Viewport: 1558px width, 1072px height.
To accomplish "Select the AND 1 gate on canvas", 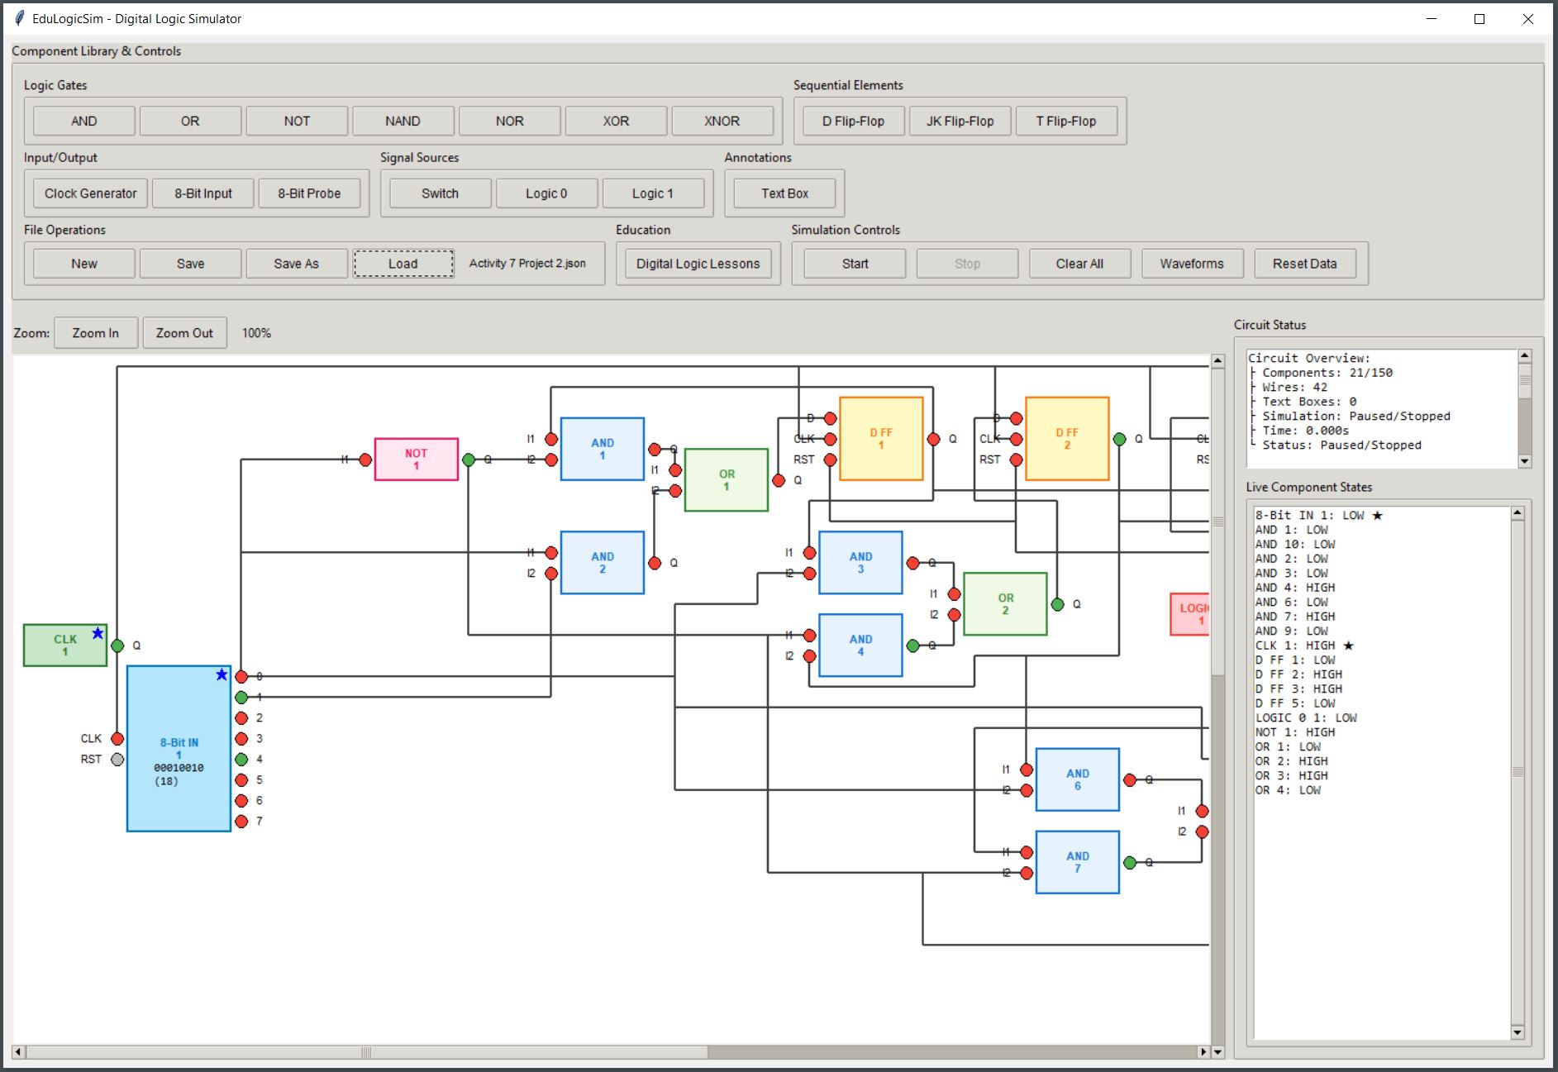I will (x=602, y=449).
